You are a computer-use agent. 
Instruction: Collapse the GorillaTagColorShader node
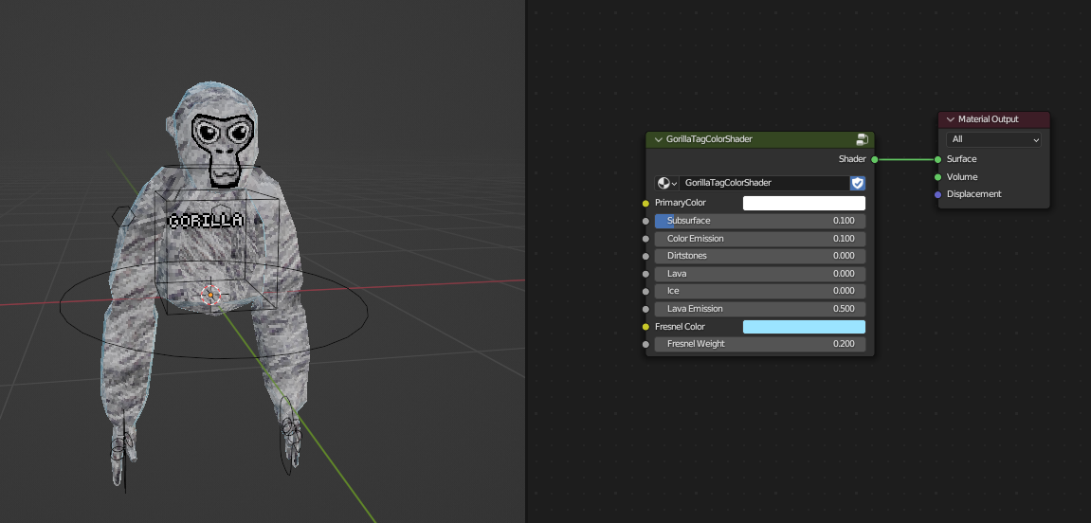[x=659, y=139]
